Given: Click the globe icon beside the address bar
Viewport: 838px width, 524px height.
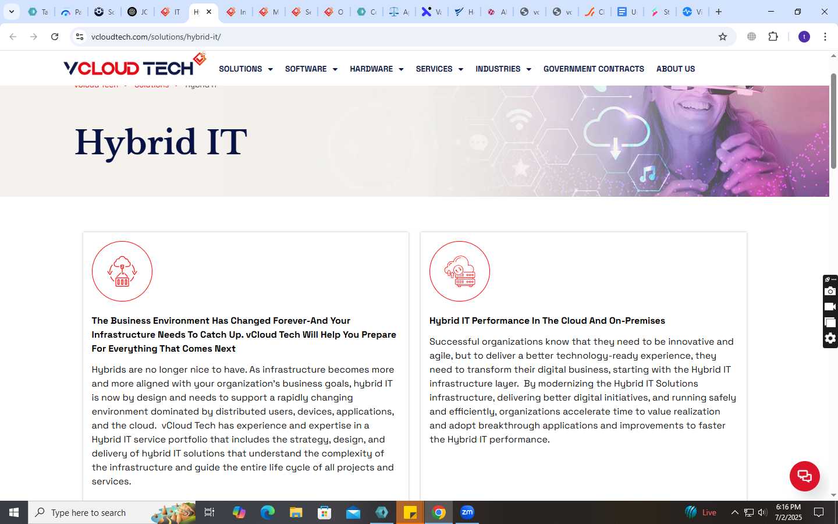Looking at the screenshot, I should tap(751, 37).
